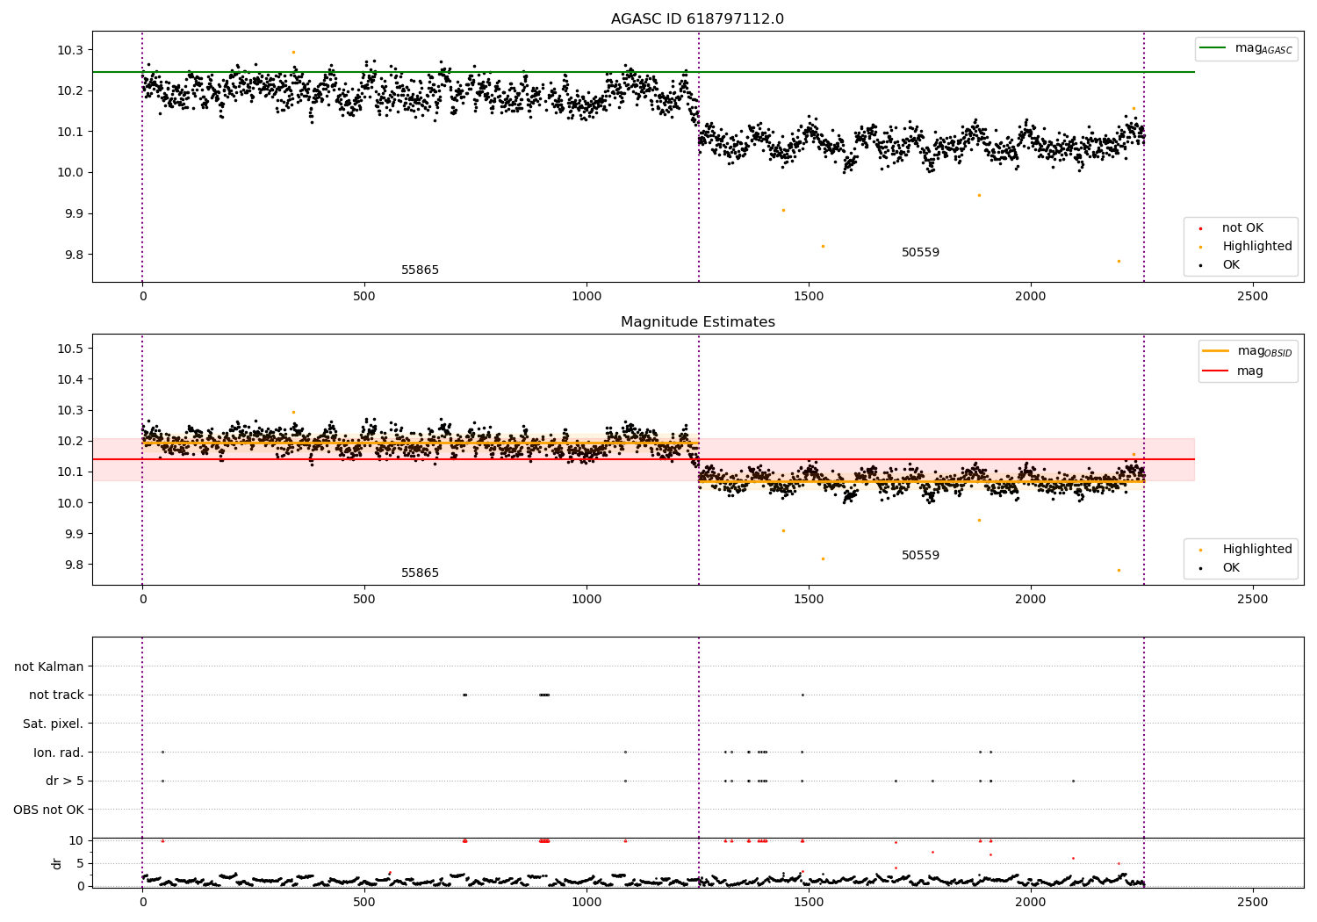This screenshot has width=1317, height=922.
Task: Click the 'dr > 5' axis label
Action: (x=65, y=781)
